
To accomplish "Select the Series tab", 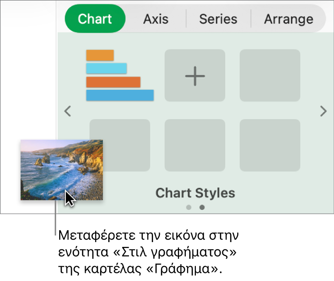I will click(218, 19).
